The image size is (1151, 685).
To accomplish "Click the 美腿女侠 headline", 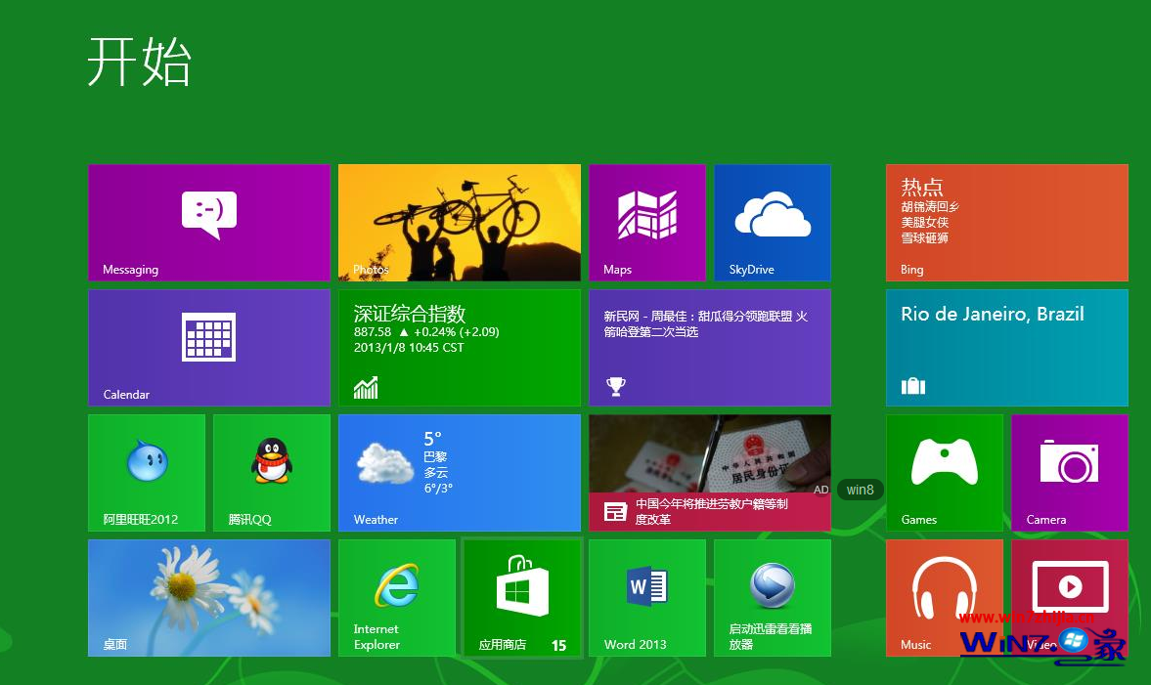I will pyautogui.click(x=925, y=222).
